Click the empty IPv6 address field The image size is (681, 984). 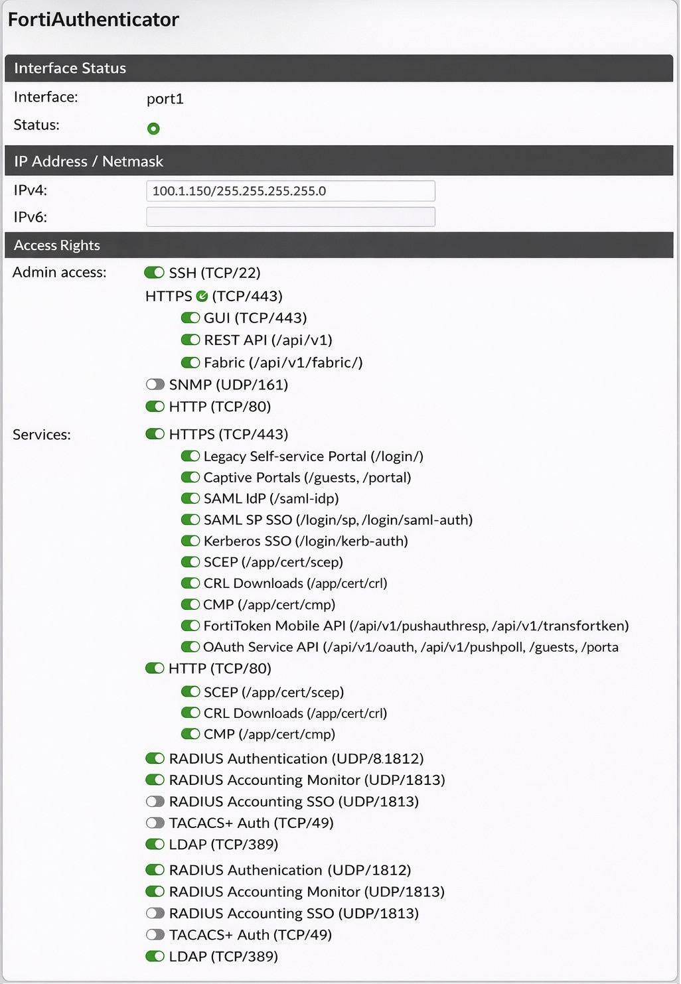click(x=291, y=217)
